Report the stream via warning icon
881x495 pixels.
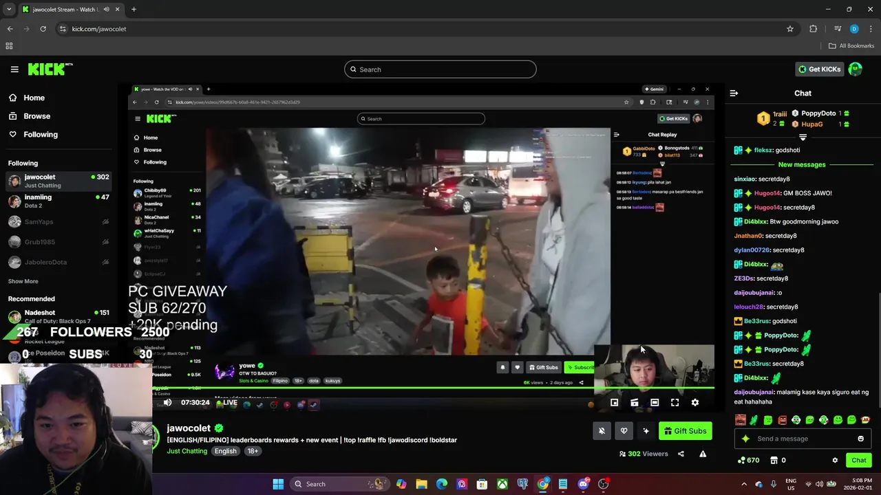tap(703, 454)
